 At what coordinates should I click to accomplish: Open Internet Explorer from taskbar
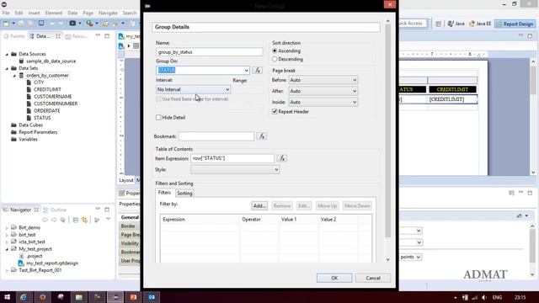(24, 297)
